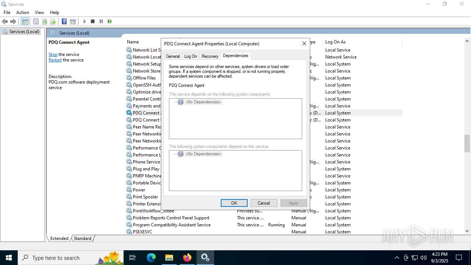Toggle the Show/Hide Action Pane icon

point(73,21)
